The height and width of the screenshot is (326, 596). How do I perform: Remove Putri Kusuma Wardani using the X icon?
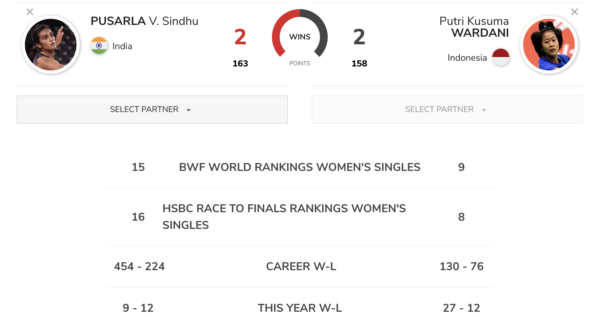coord(574,12)
